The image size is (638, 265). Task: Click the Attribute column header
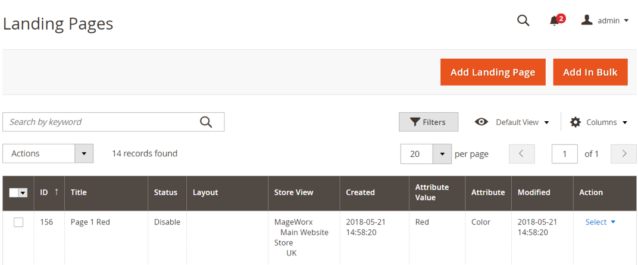click(489, 193)
